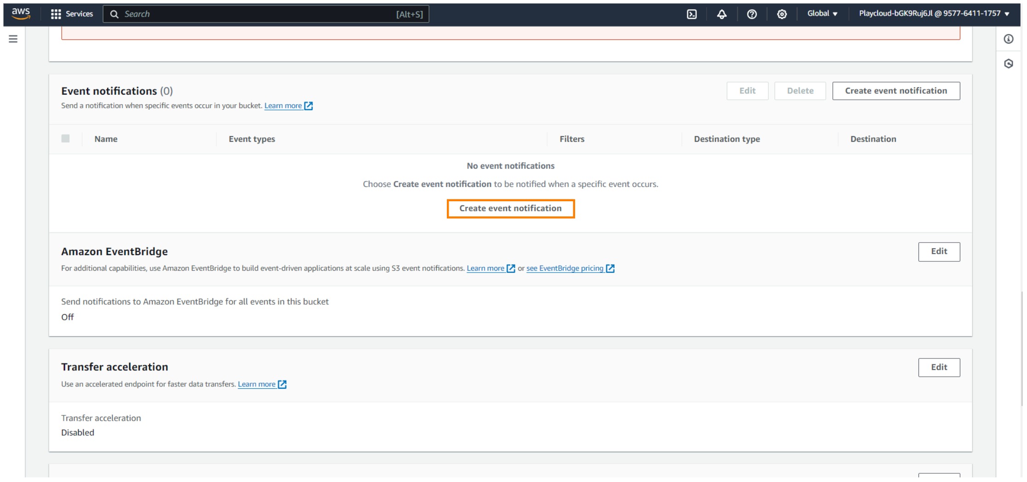This screenshot has height=482, width=1027.
Task: Expand the left hamburger navigation menu
Action: tap(13, 39)
